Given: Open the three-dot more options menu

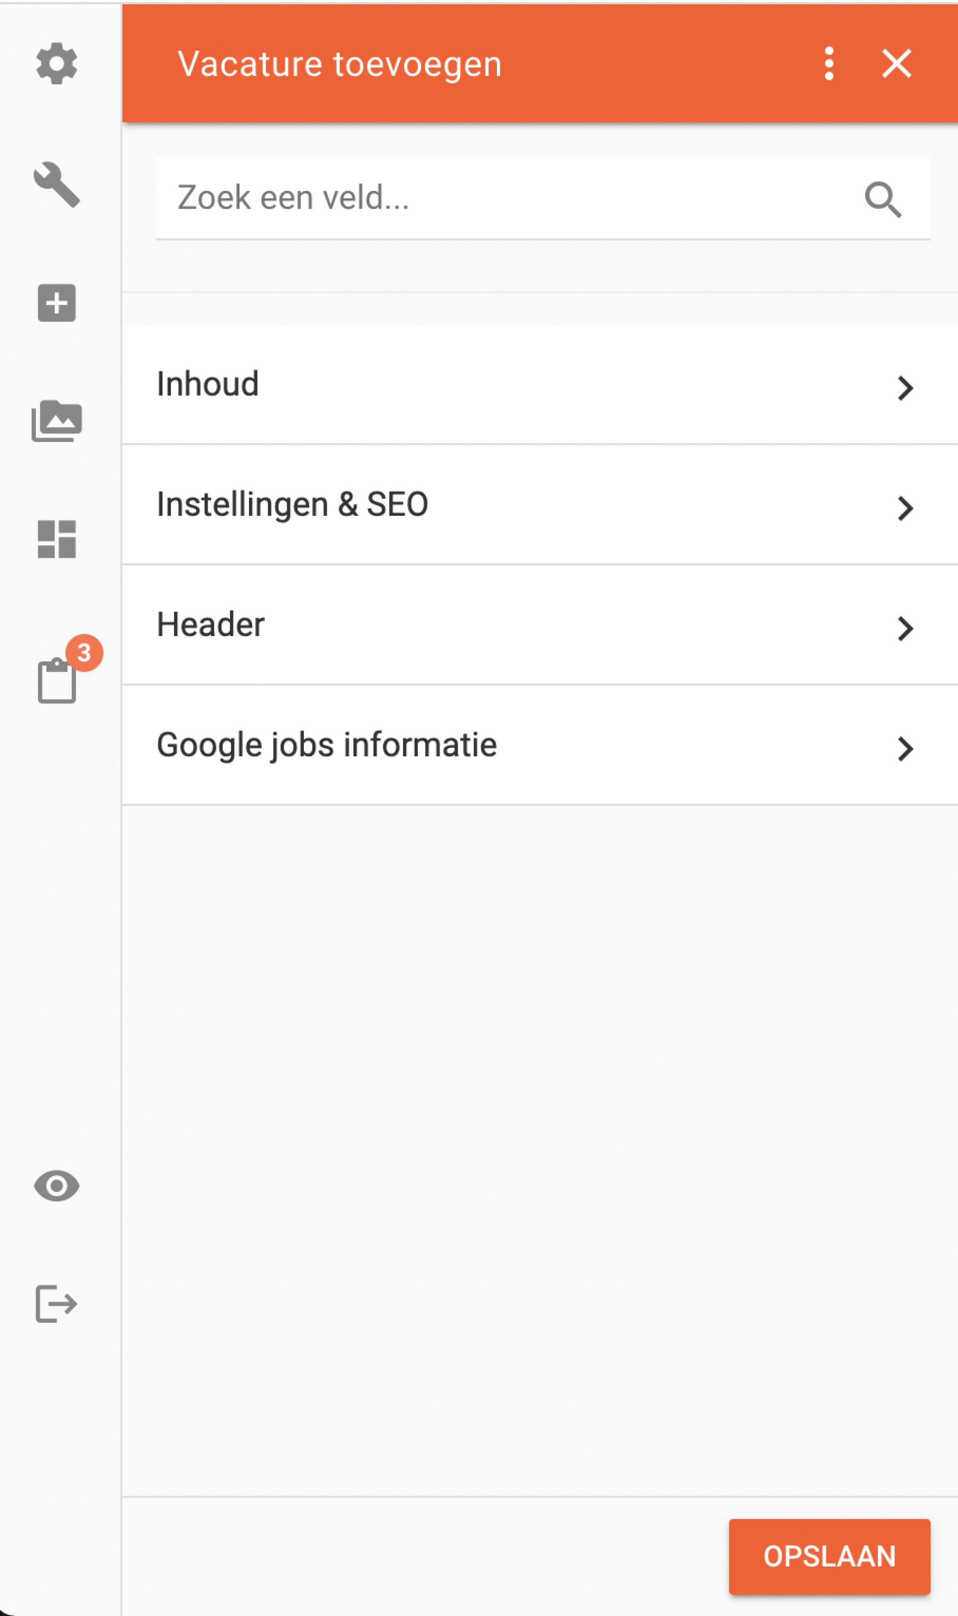Looking at the screenshot, I should (829, 63).
